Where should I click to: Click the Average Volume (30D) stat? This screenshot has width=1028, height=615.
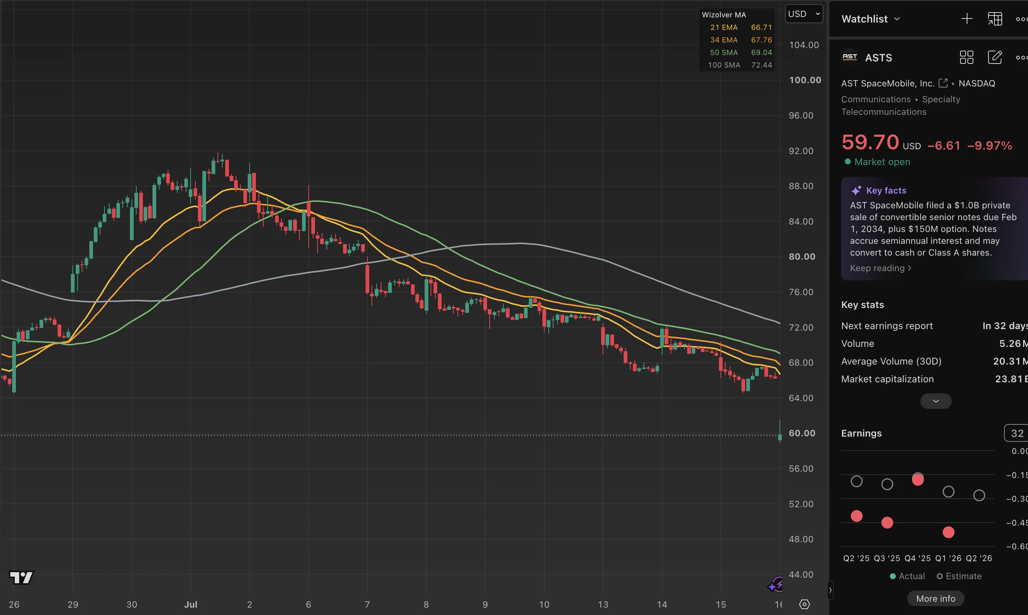tap(935, 361)
